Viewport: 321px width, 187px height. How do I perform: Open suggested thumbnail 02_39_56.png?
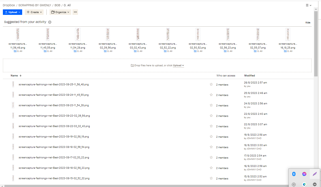tap(108, 34)
